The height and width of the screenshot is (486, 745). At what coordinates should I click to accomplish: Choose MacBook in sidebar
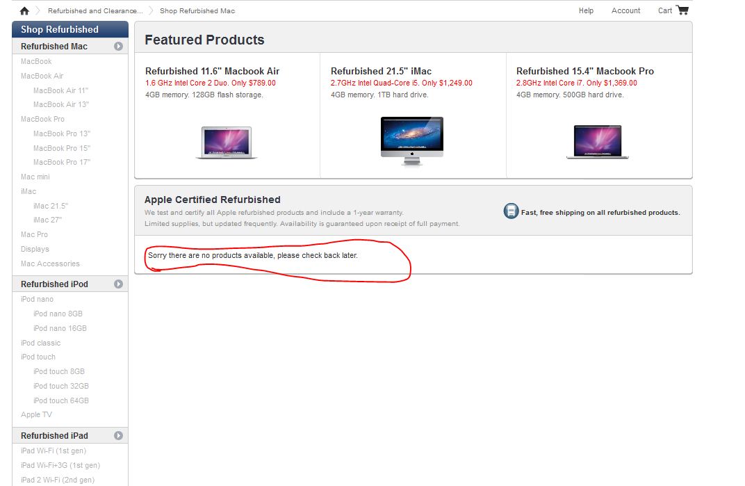click(36, 61)
